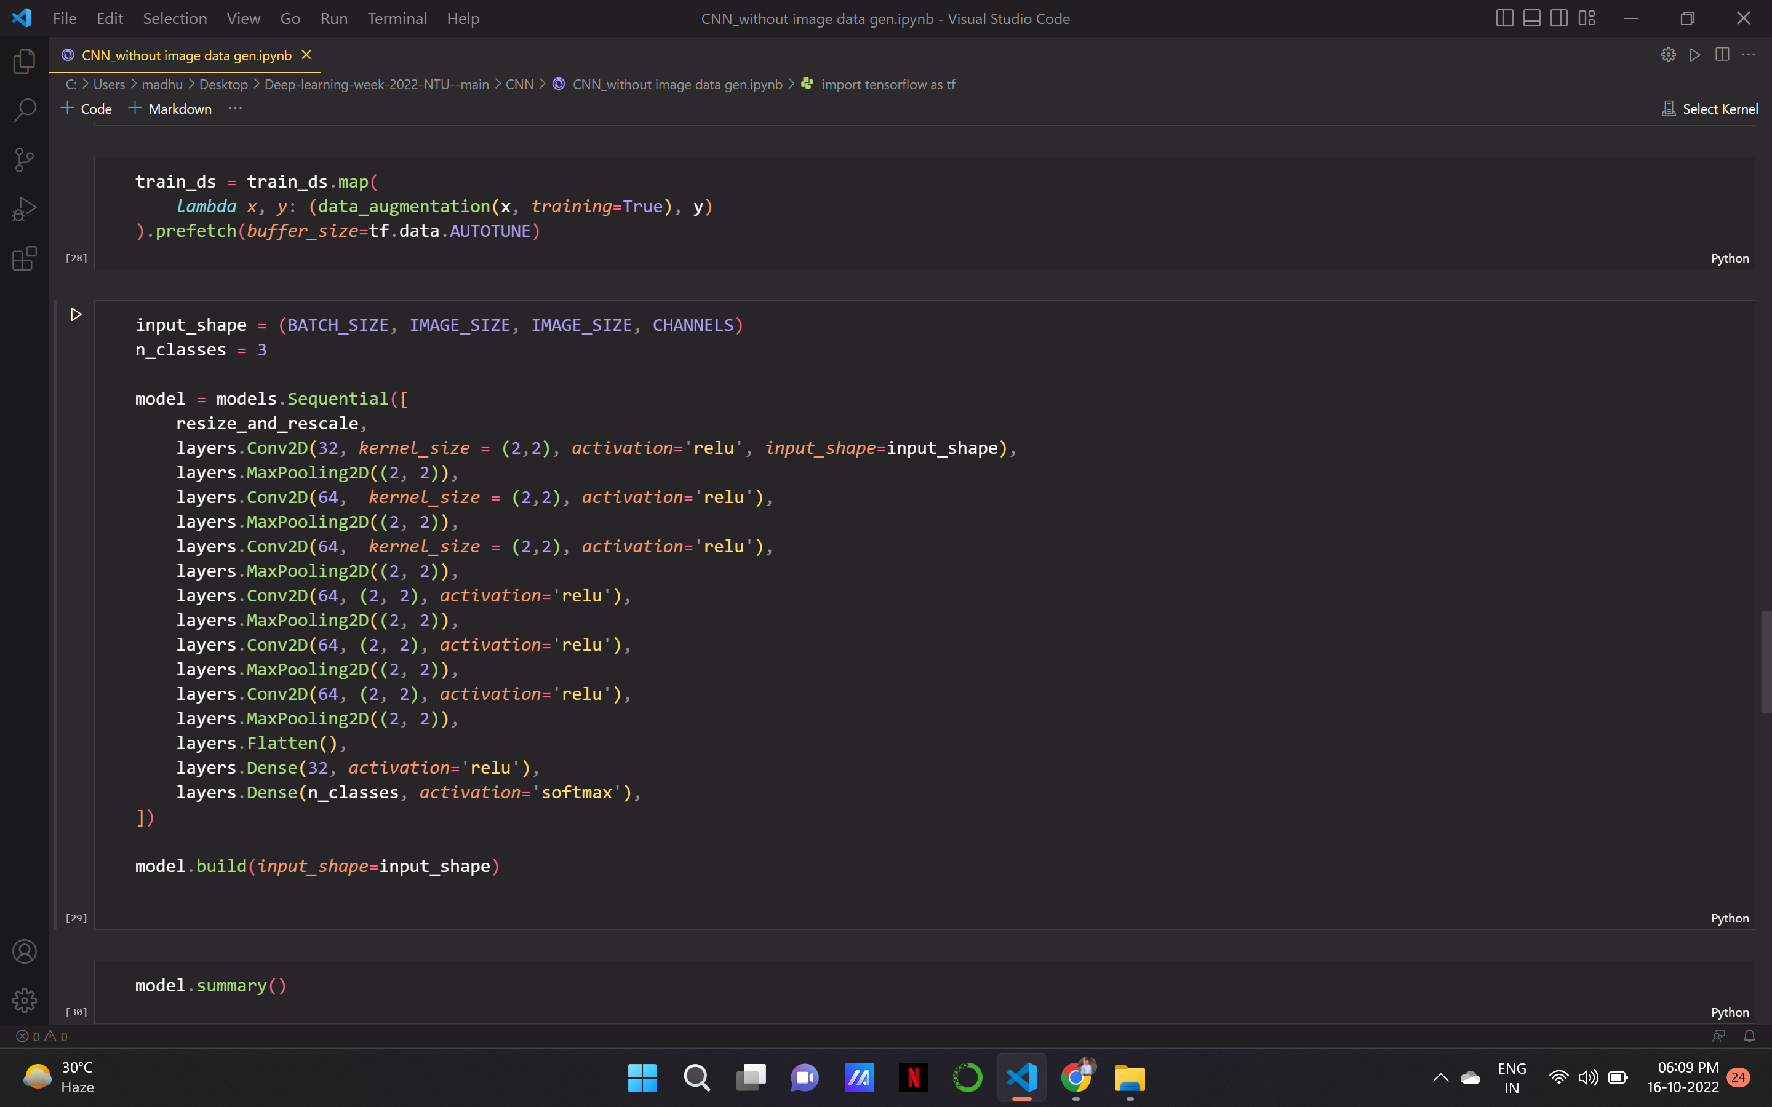Image resolution: width=1772 pixels, height=1107 pixels.
Task: Open the CNN folder breadcrumb dropdown
Action: point(519,84)
